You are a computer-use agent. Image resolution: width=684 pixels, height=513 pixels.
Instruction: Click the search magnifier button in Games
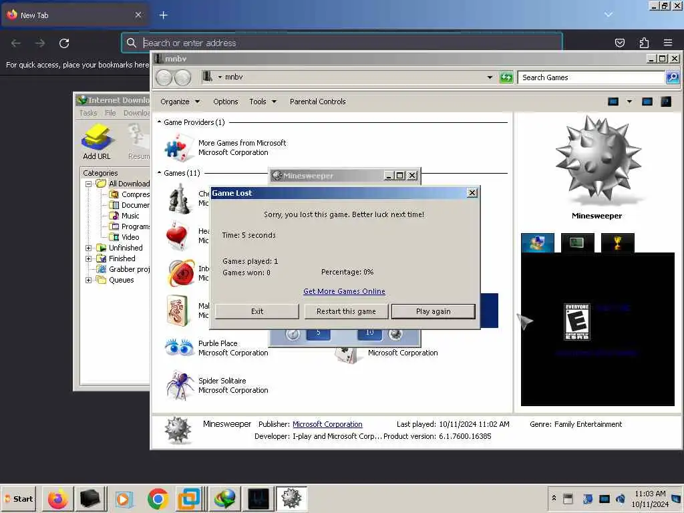[x=672, y=77]
